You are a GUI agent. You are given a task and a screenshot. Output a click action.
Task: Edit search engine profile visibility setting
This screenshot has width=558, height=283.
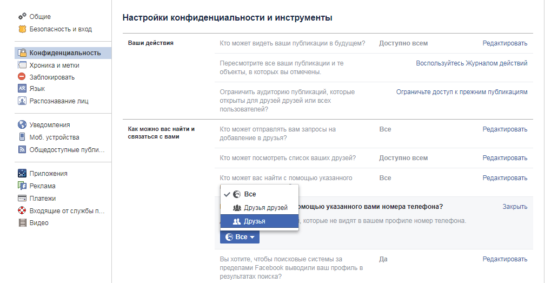pos(504,259)
